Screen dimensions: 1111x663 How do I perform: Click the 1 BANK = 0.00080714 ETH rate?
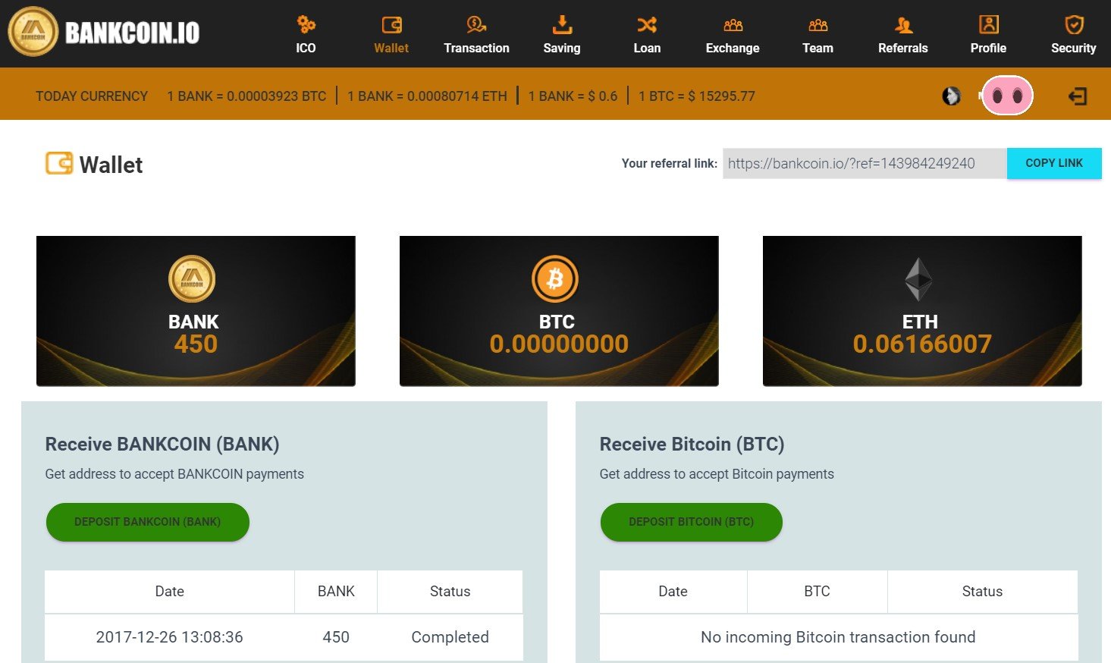coord(427,96)
